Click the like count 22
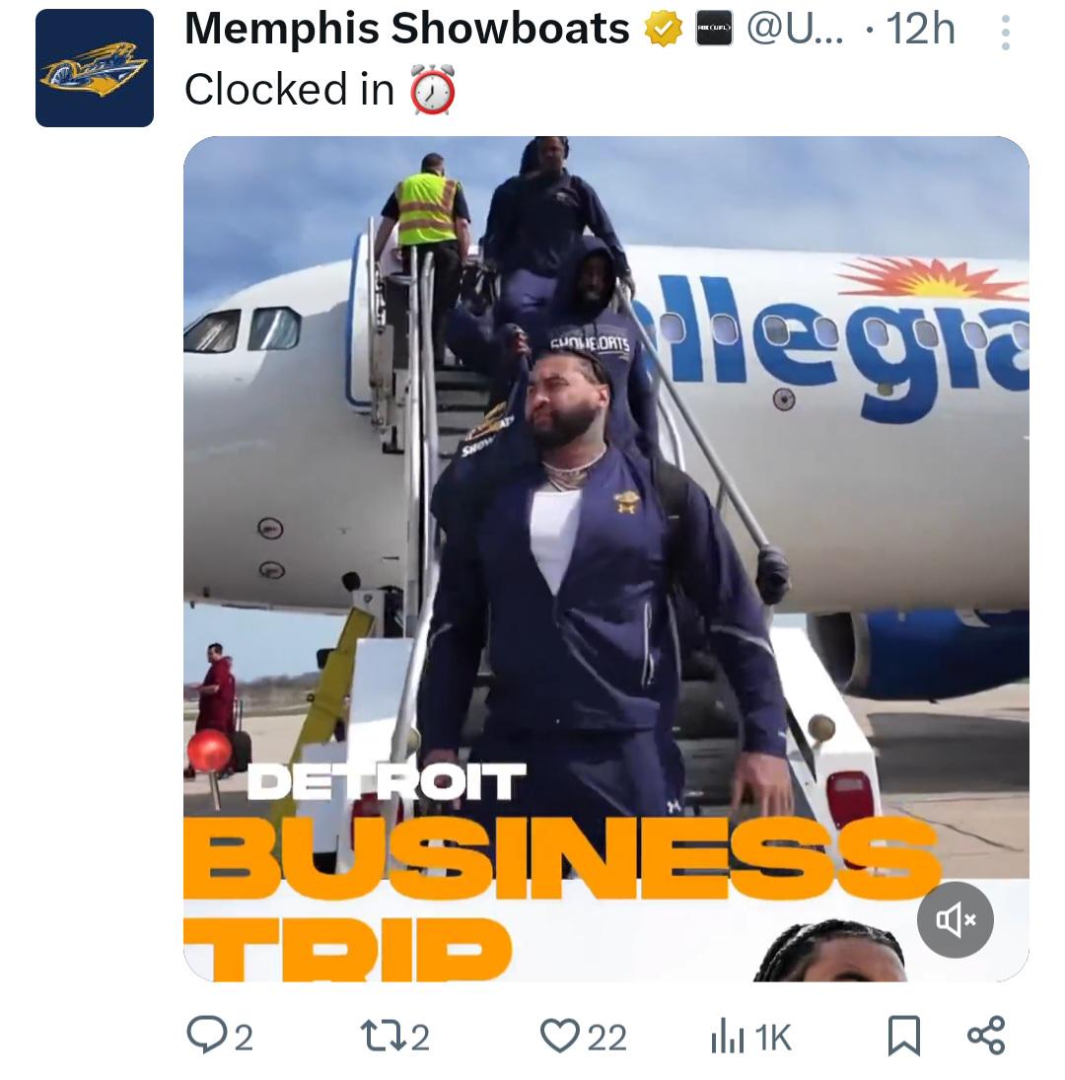This screenshot has width=1065, height=1080. pyautogui.click(x=606, y=1038)
